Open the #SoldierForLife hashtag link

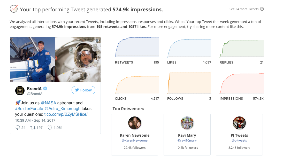pyautogui.click(x=29, y=108)
